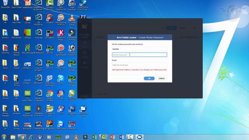Select the VLC media player desktop shortcut
The width and height of the screenshot is (249, 140).
coord(72,20)
